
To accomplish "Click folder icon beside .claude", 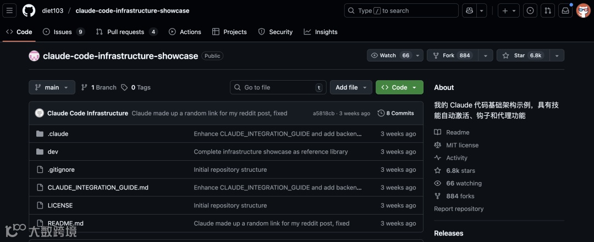I will coord(40,134).
